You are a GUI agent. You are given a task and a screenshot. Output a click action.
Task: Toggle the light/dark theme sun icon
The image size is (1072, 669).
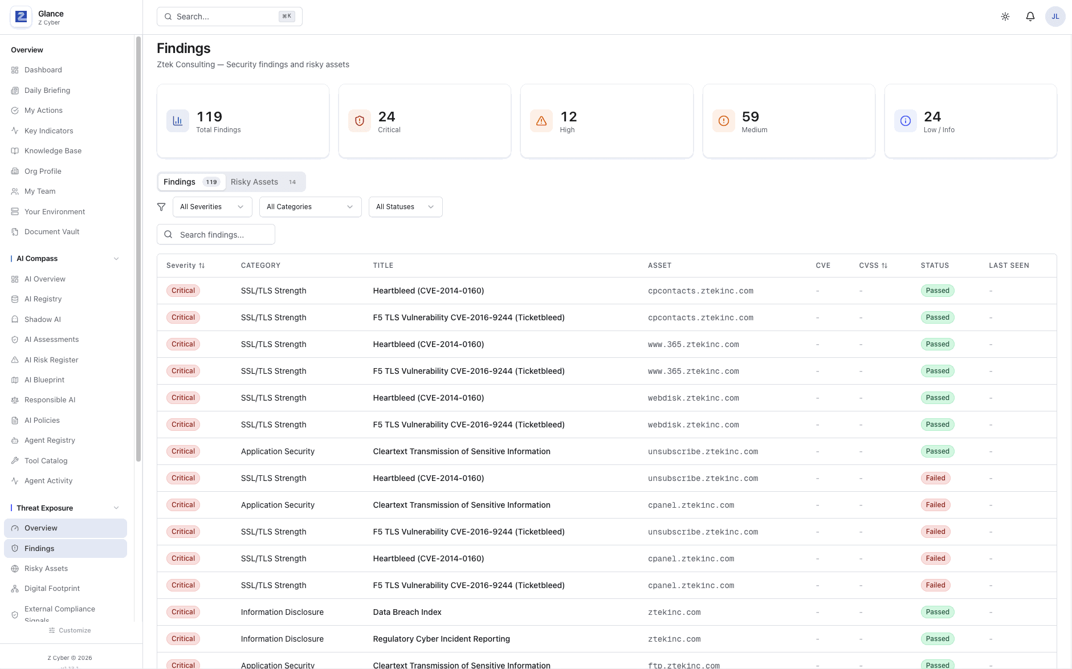pos(1005,17)
